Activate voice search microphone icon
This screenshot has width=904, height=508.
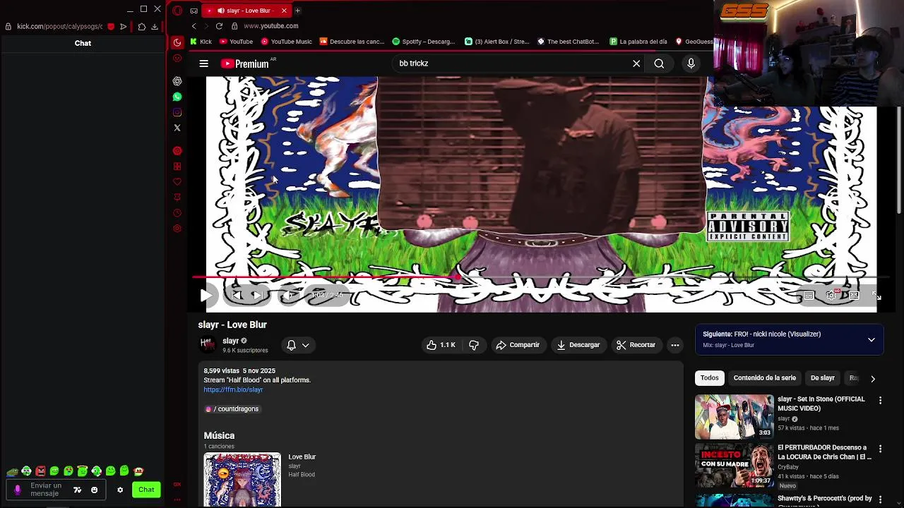pyautogui.click(x=691, y=64)
